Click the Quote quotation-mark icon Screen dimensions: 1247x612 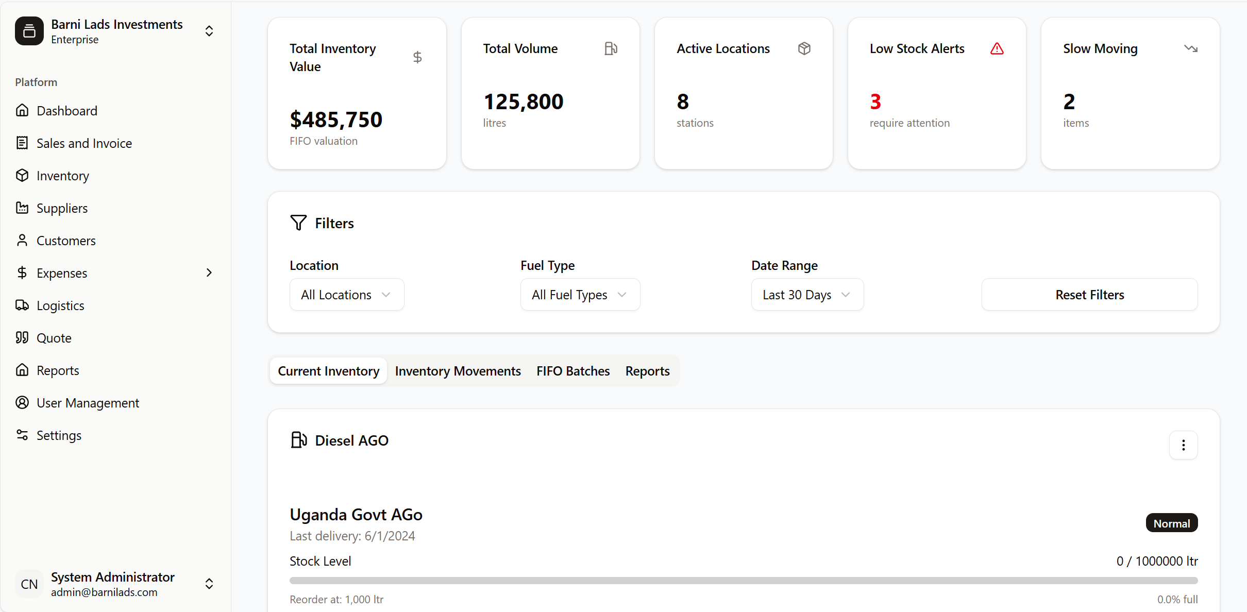tap(22, 337)
